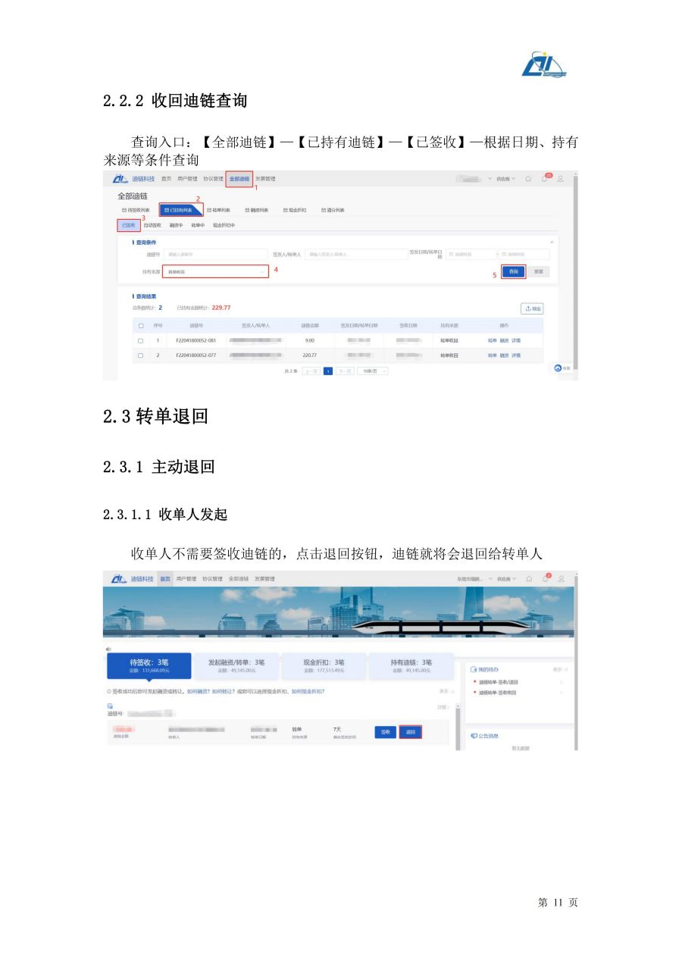The image size is (682, 964).
Task: Click 下一页 pagination button
Action: click(x=346, y=371)
